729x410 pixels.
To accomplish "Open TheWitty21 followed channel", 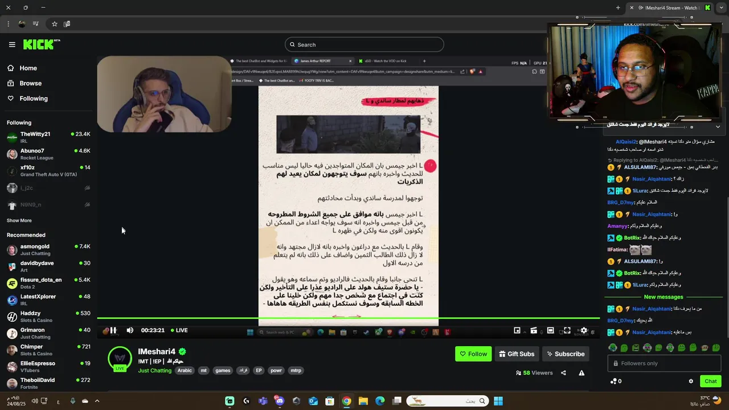I will coord(48,137).
